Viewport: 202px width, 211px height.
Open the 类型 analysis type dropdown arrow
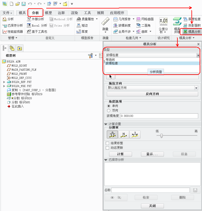(198, 55)
